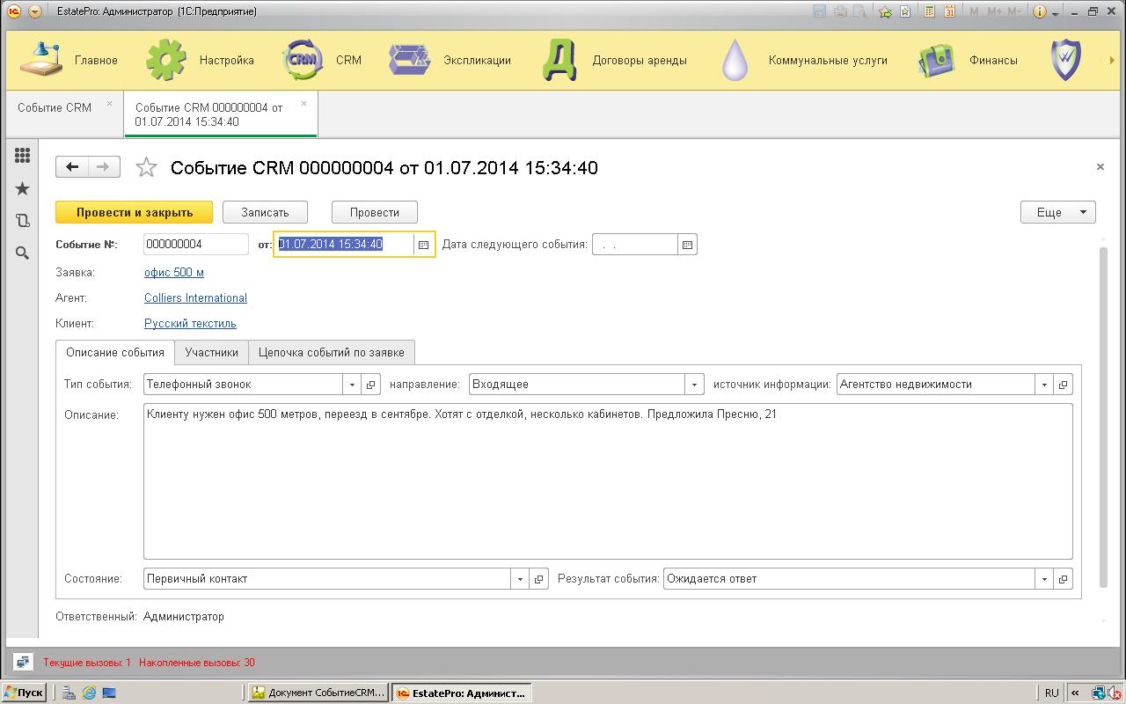Open Состояние value in new window
1126x704 pixels.
click(539, 579)
